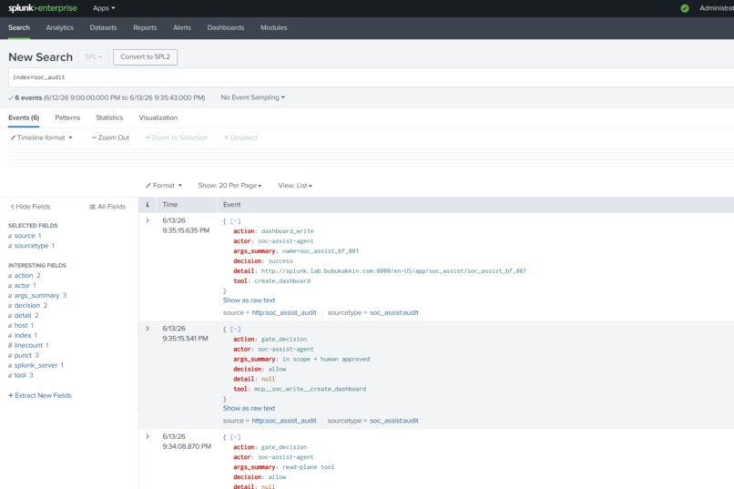This screenshot has width=734, height=489.
Task: Open the SPL language dropdown
Action: [x=93, y=56]
